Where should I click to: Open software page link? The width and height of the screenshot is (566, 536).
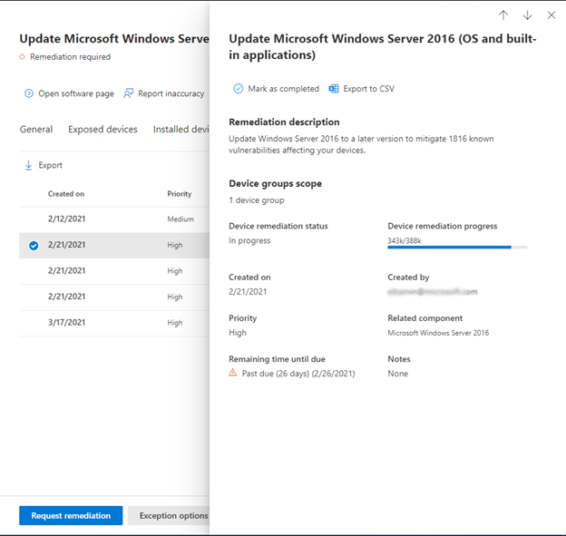coord(76,93)
